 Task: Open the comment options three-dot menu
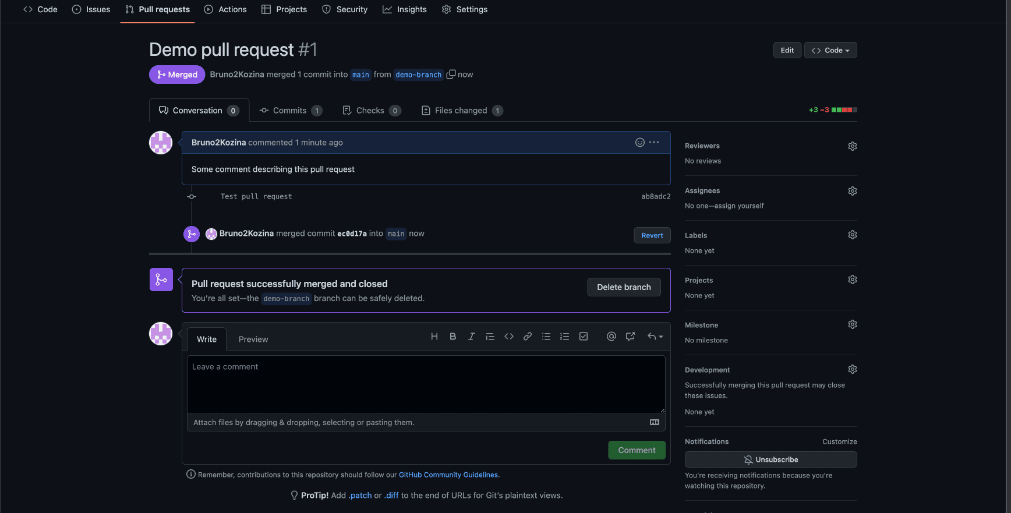[x=654, y=143]
